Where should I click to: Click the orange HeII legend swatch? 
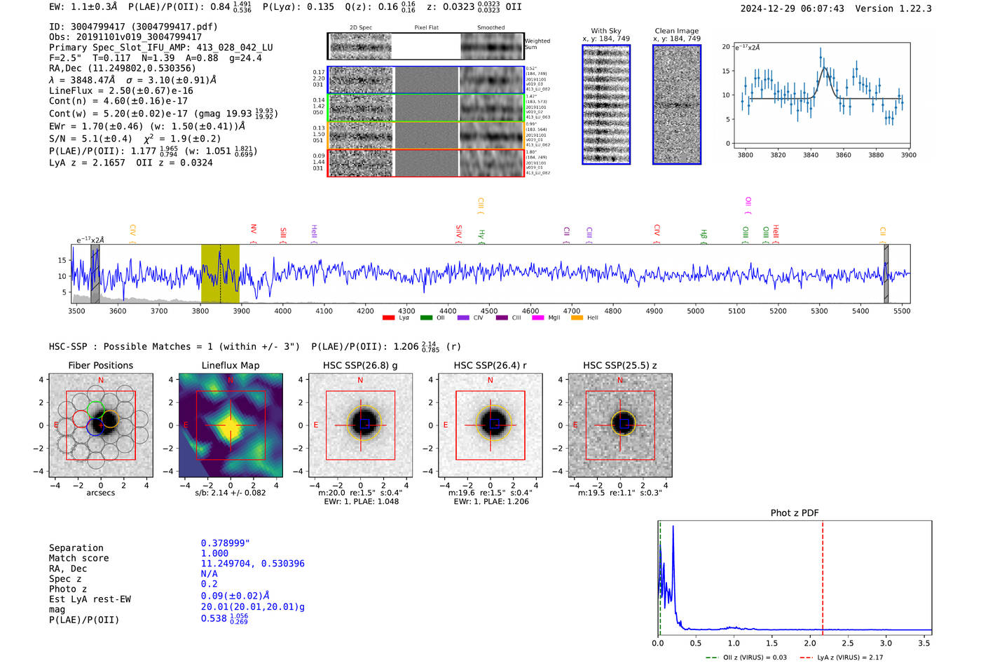click(x=577, y=318)
